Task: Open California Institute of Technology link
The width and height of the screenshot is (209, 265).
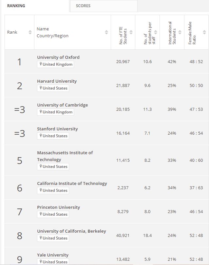Action: coord(72,183)
